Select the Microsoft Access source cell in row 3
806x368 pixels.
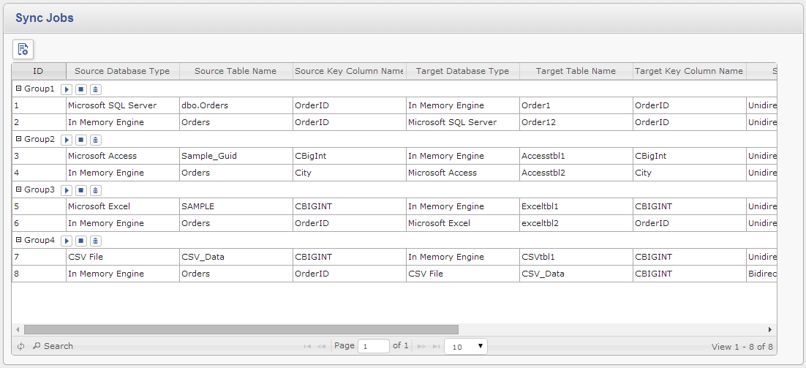[122, 156]
